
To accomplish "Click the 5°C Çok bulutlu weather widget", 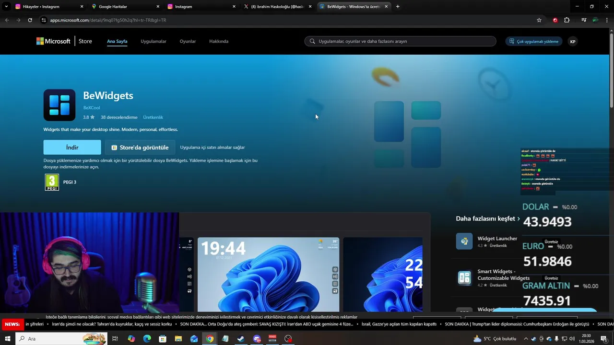I will click(495, 339).
